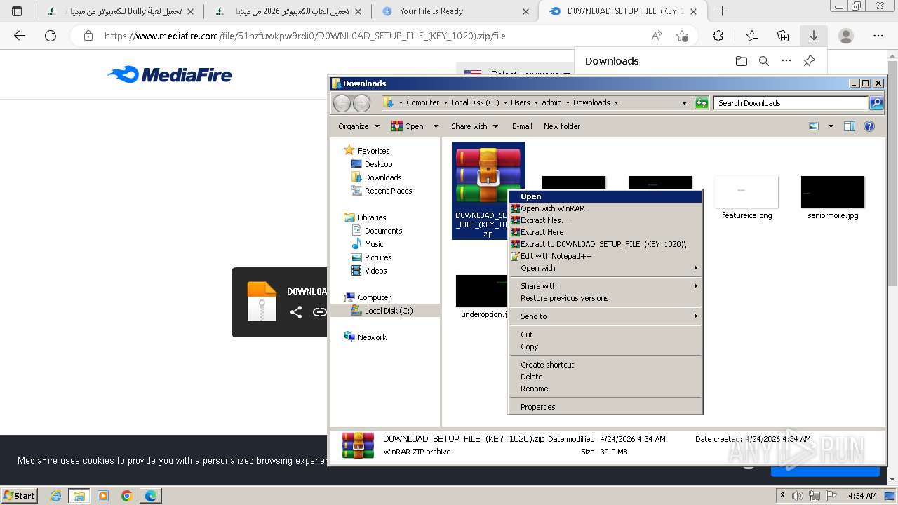898x505 pixels.
Task: Choose Properties in the context menu
Action: tap(605, 407)
